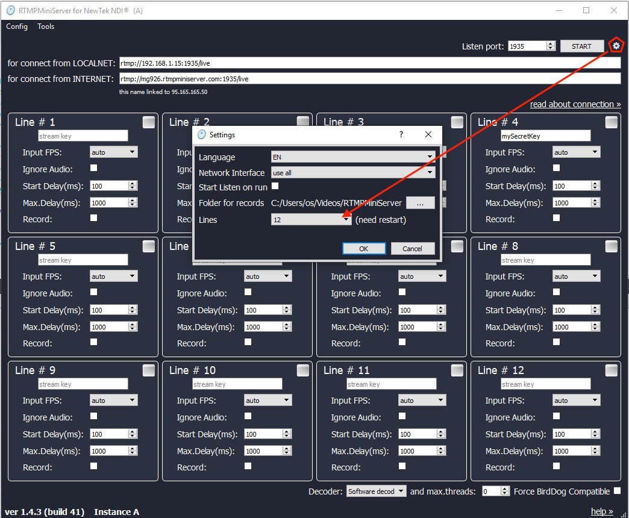Open Line # 8 Input FPS dropdown
The width and height of the screenshot is (629, 518).
[576, 276]
